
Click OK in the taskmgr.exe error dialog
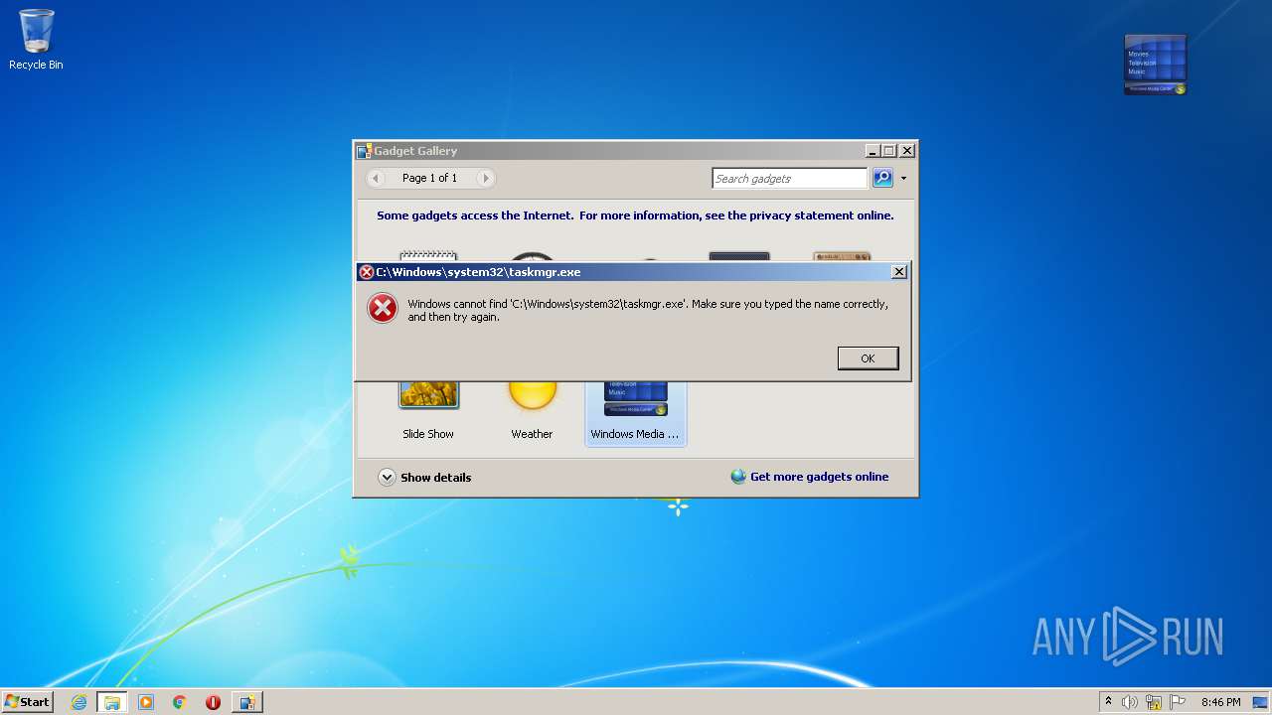(868, 358)
